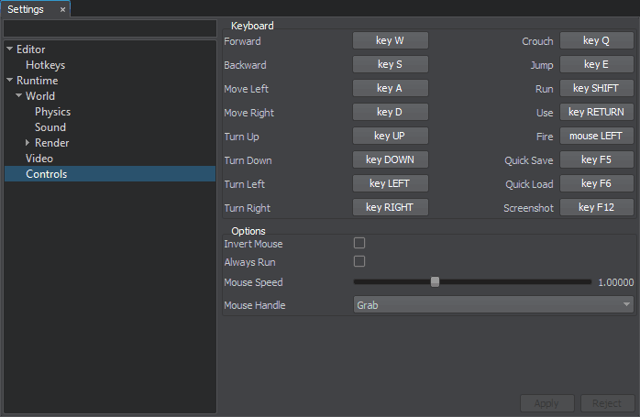Viewport: 640px width, 417px height.
Task: Click the Mouse Speed slider handle
Action: click(x=436, y=282)
